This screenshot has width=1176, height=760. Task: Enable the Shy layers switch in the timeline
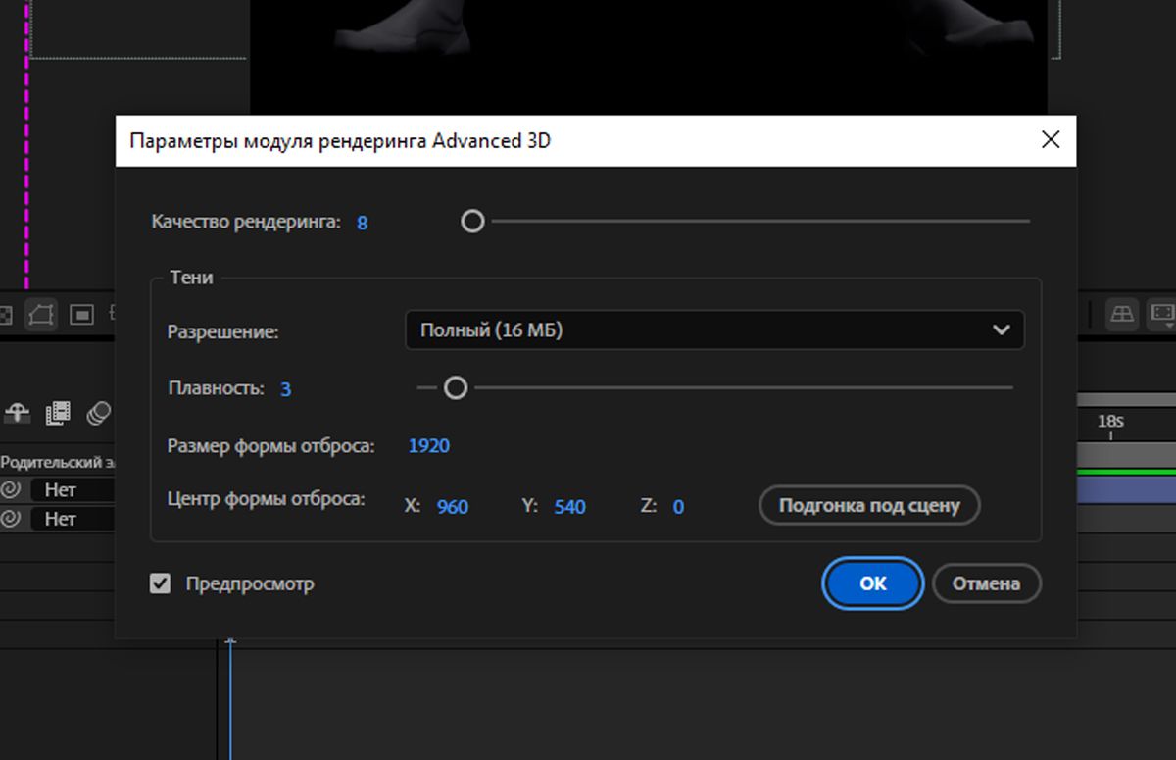pyautogui.click(x=16, y=413)
